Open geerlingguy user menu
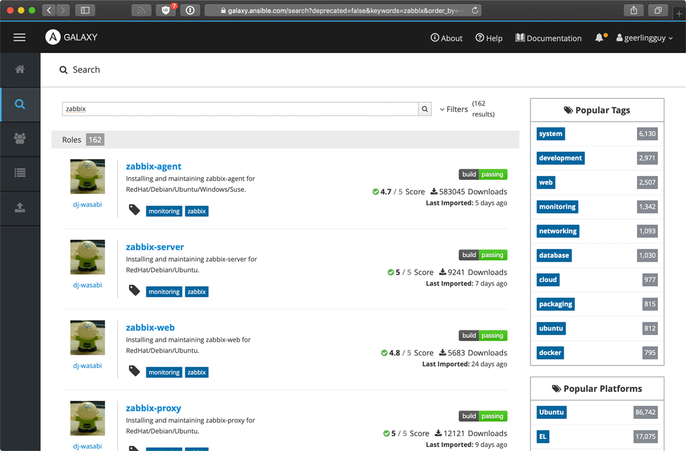Screen dimensions: 686x451 [644, 38]
